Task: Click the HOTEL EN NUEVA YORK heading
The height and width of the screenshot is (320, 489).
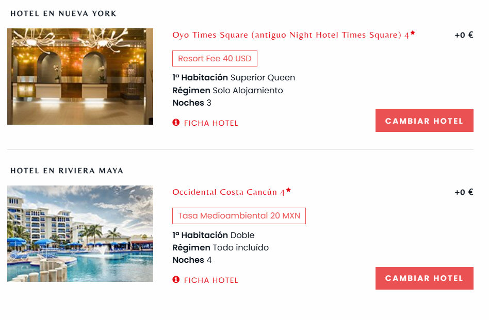Action: 63,13
